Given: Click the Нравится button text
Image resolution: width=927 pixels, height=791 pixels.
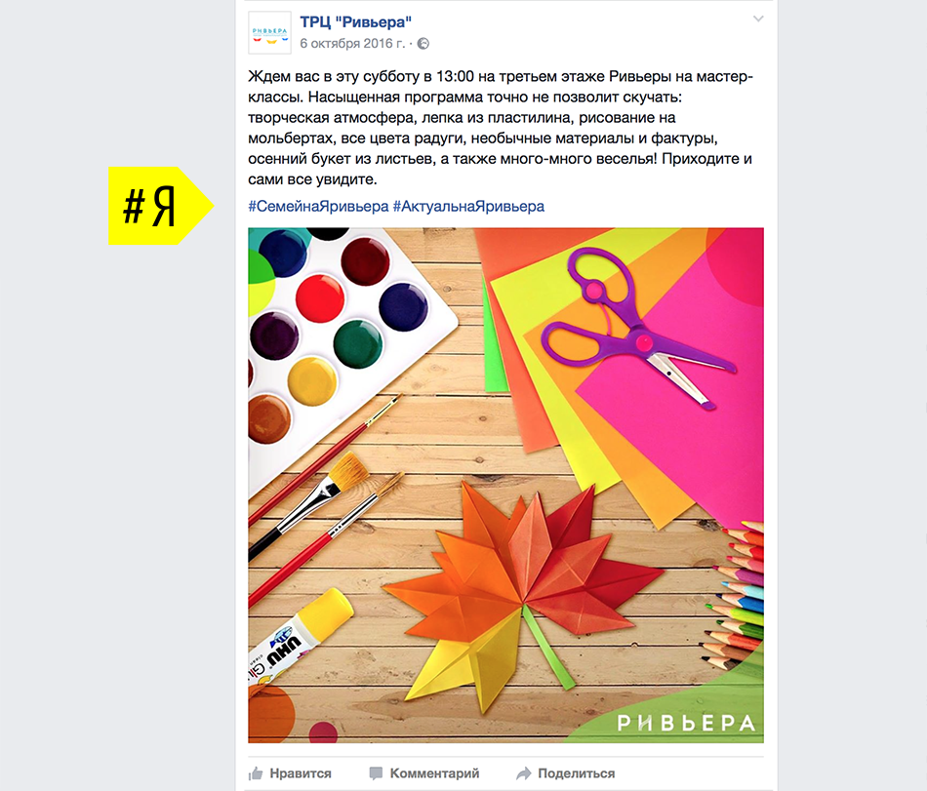Looking at the screenshot, I should pyautogui.click(x=301, y=773).
